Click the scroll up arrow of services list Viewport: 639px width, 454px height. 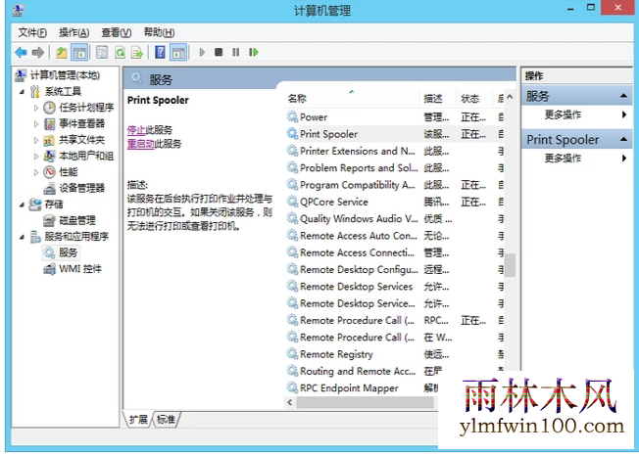tap(510, 97)
